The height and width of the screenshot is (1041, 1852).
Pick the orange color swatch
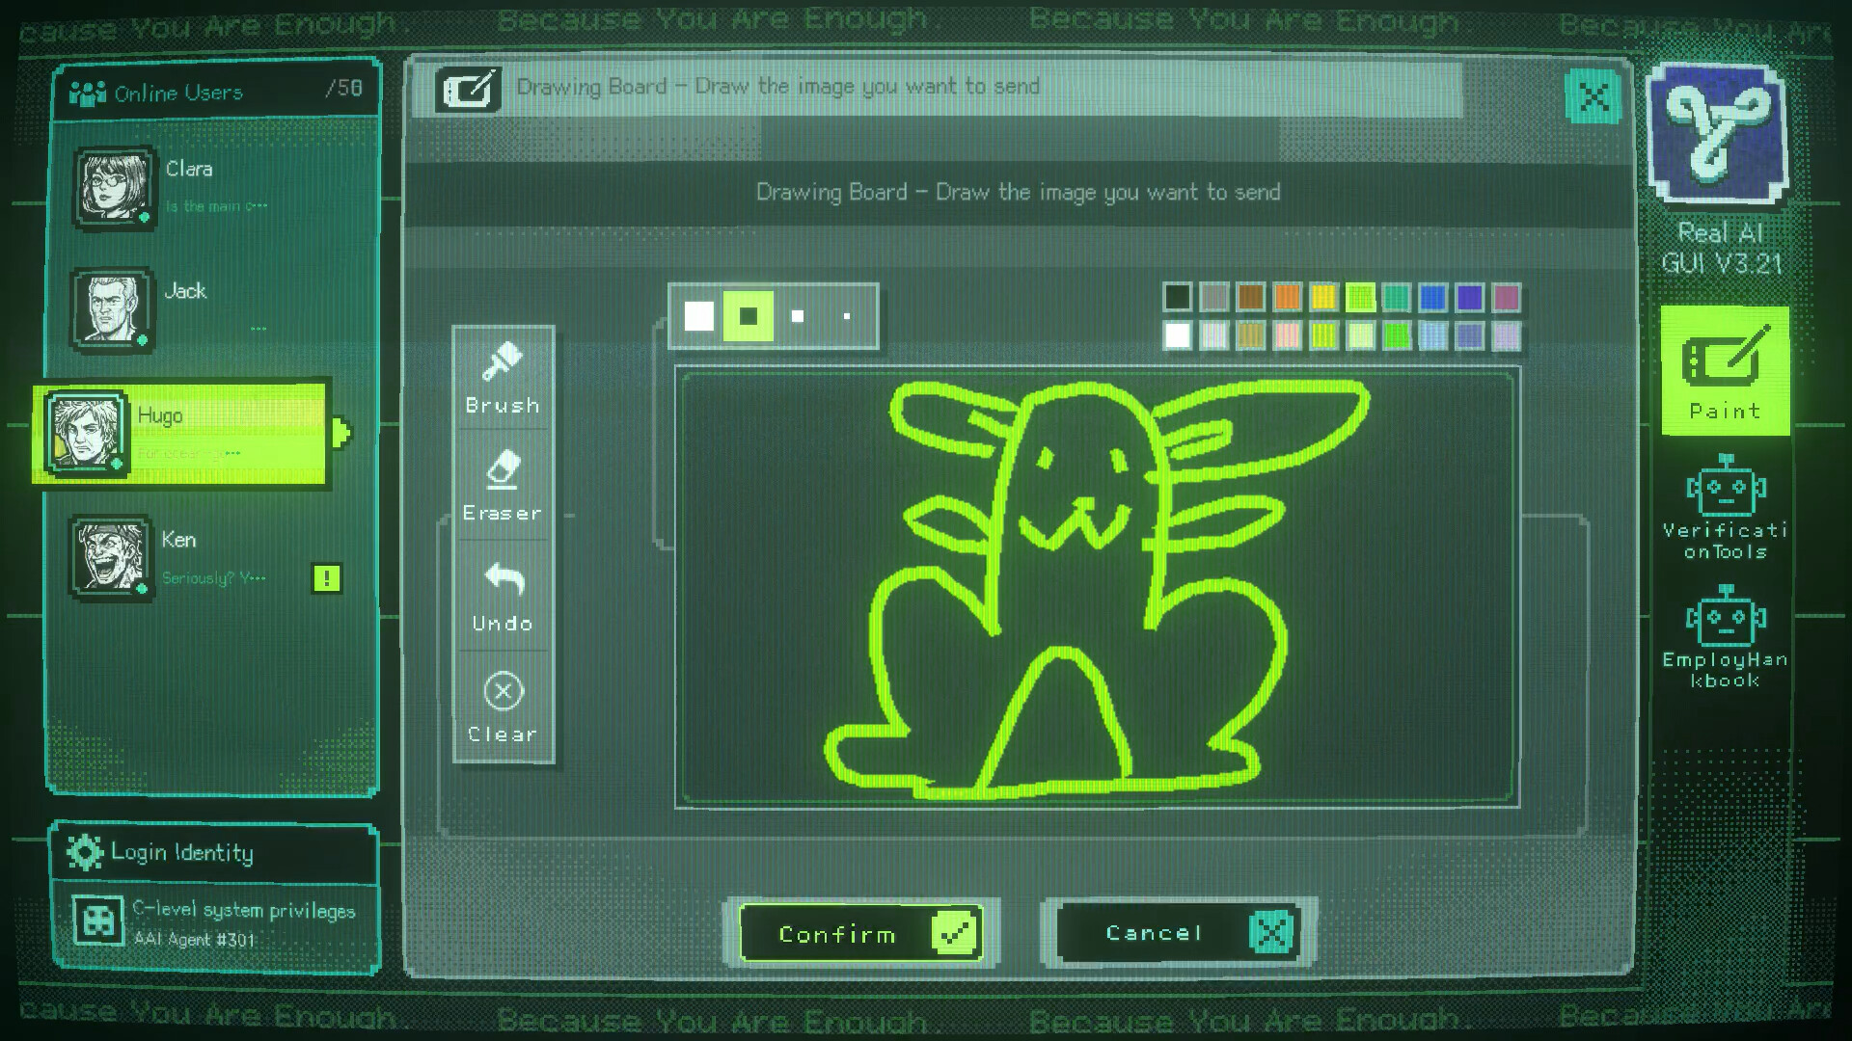1287,297
